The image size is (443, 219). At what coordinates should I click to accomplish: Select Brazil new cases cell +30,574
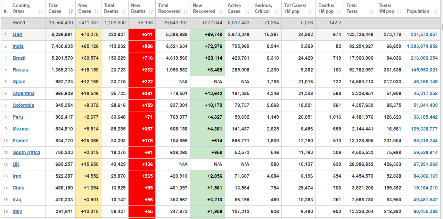(89, 58)
